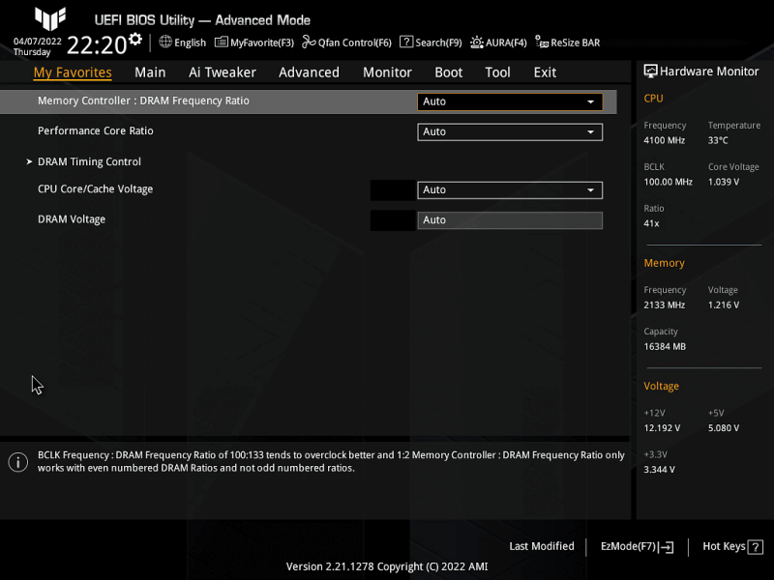Click the TUF logo at top left
Viewport: 774px width, 580px height.
point(50,18)
